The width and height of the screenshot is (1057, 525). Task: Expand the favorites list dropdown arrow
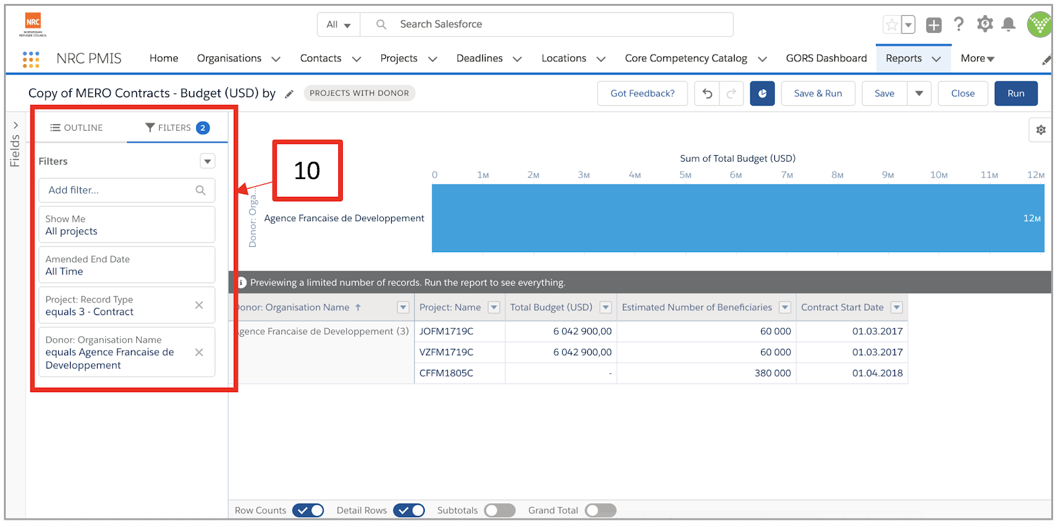908,25
